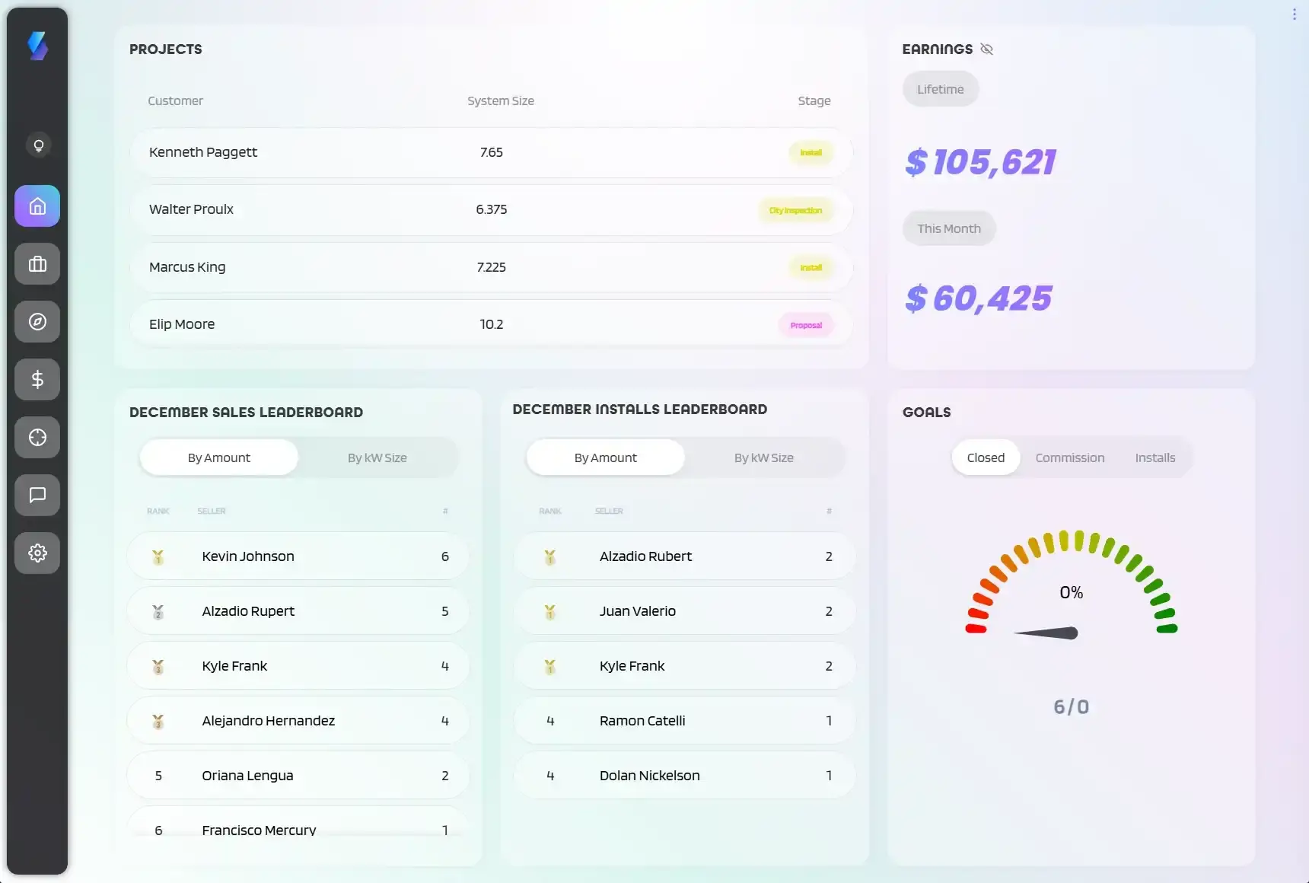Select Alzadio Rupert in sales leaderboard

[298, 611]
